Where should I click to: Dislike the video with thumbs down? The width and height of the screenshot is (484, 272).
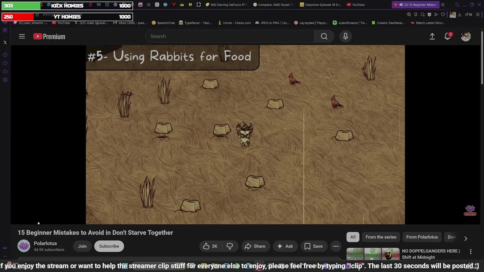(230, 246)
